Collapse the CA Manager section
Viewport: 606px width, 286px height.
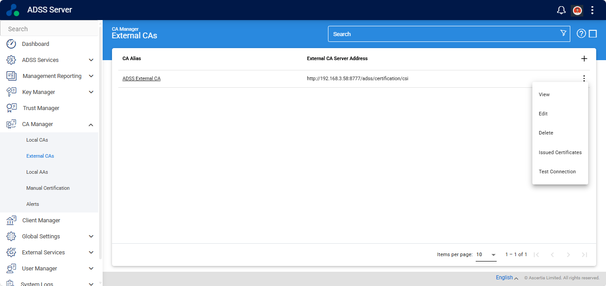tap(91, 125)
